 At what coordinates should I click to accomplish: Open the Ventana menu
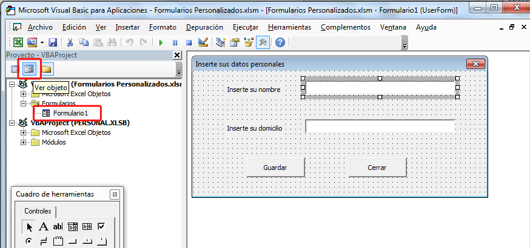[x=393, y=27]
